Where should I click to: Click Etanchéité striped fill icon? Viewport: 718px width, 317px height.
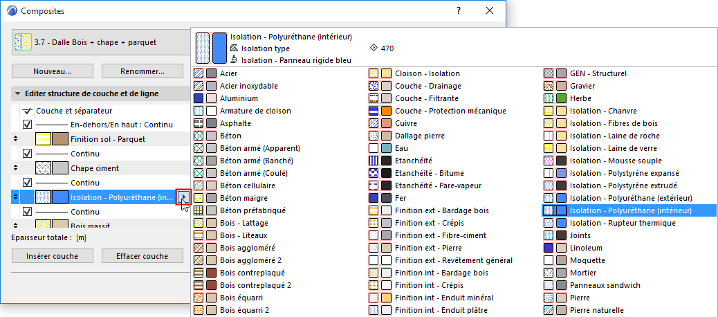click(374, 161)
